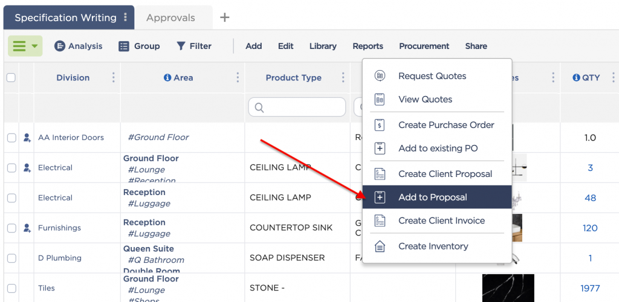Check the AA Interior Doors row checkbox
Image resolution: width=619 pixels, height=302 pixels.
[x=12, y=138]
